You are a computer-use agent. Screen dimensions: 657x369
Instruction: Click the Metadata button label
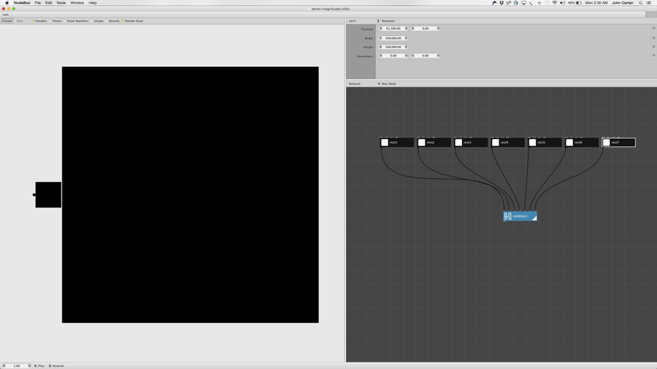(388, 21)
